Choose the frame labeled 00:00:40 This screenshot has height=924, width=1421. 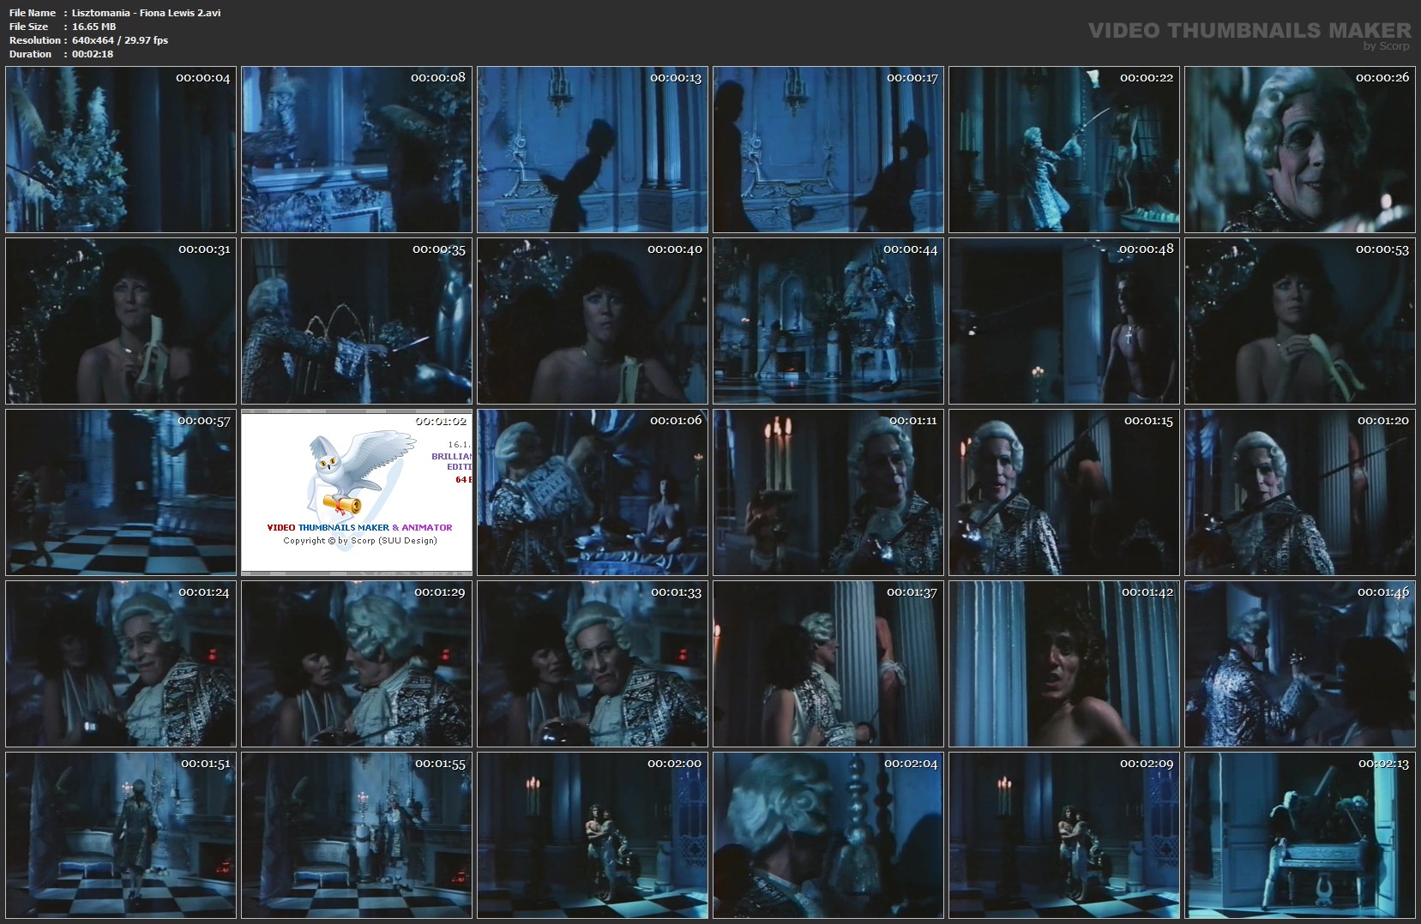(593, 321)
